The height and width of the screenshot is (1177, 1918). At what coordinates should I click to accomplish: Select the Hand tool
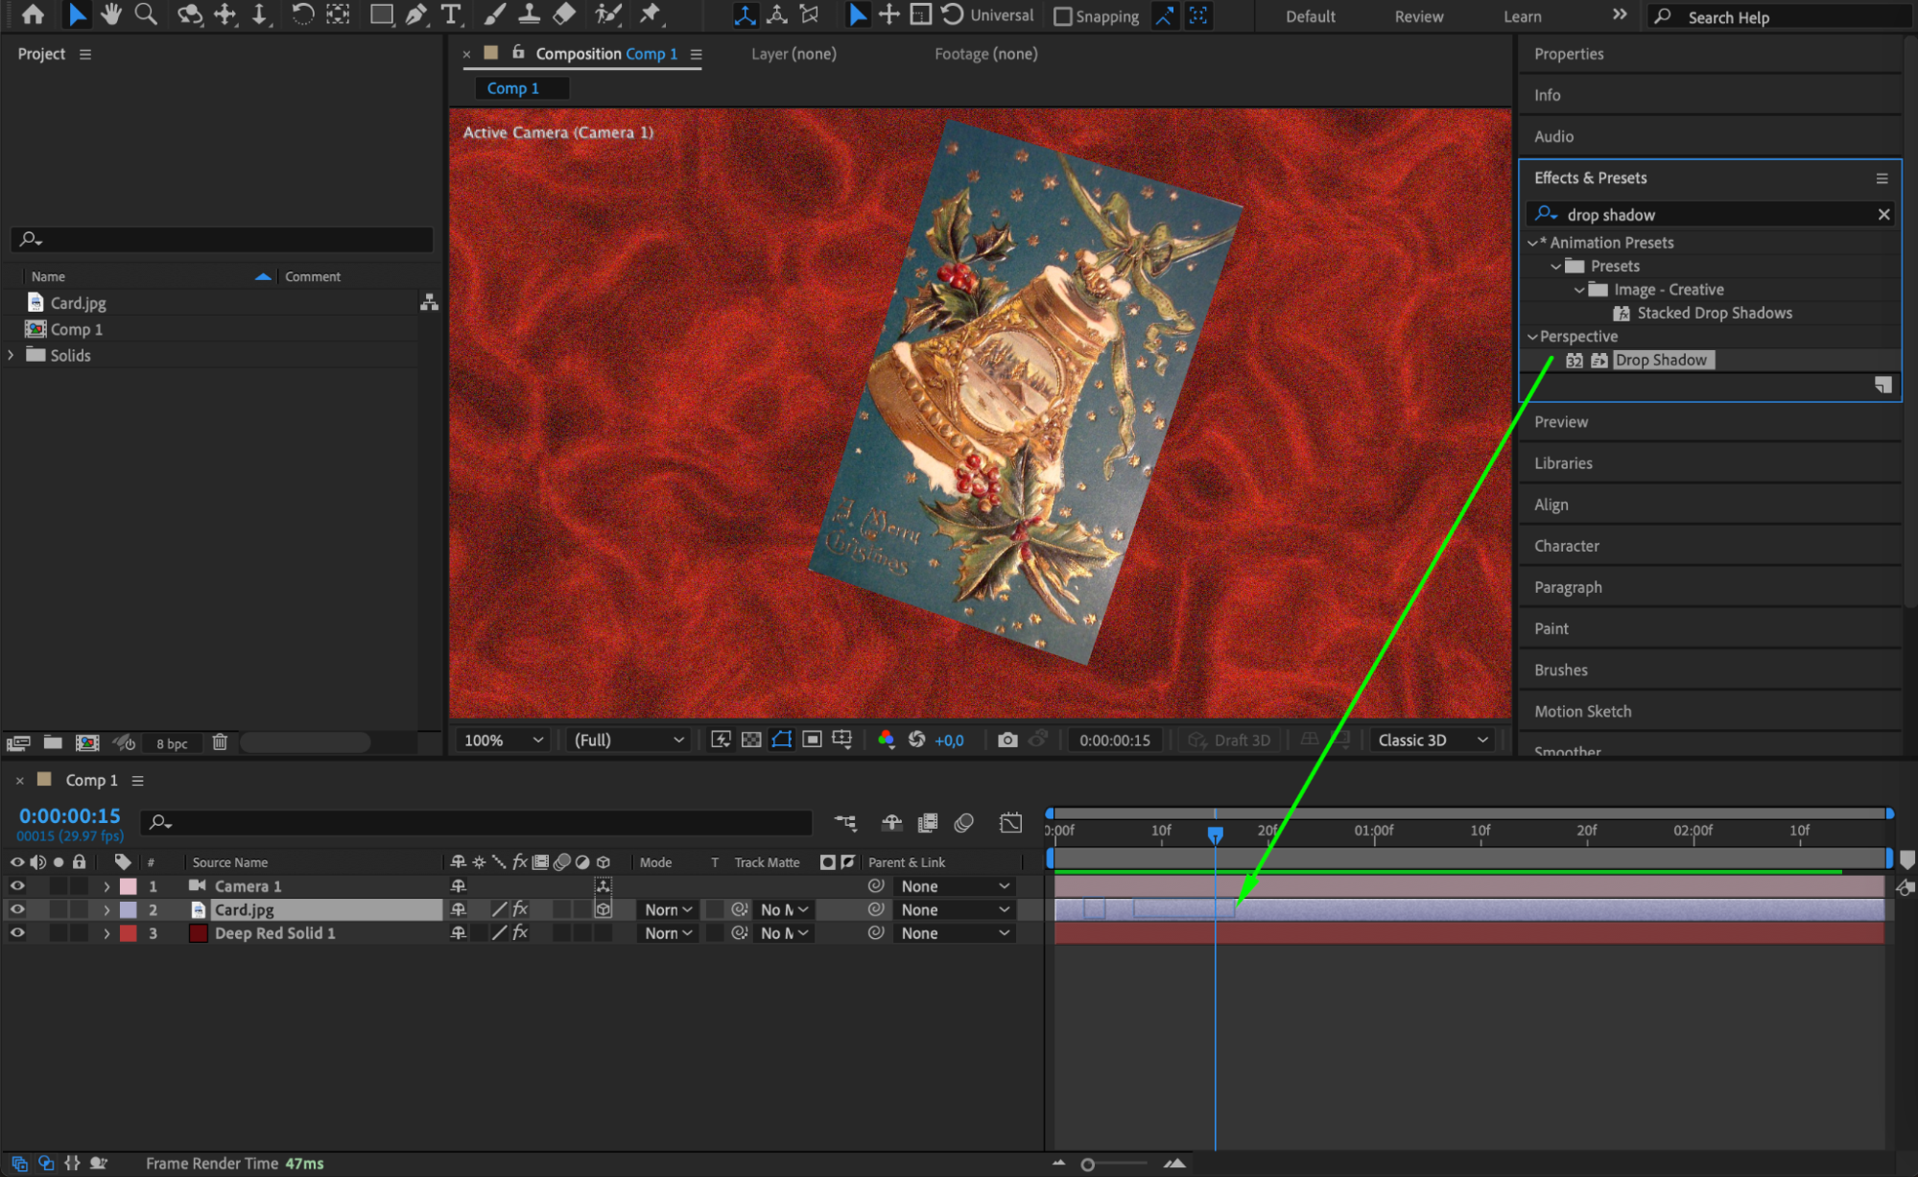[x=111, y=14]
